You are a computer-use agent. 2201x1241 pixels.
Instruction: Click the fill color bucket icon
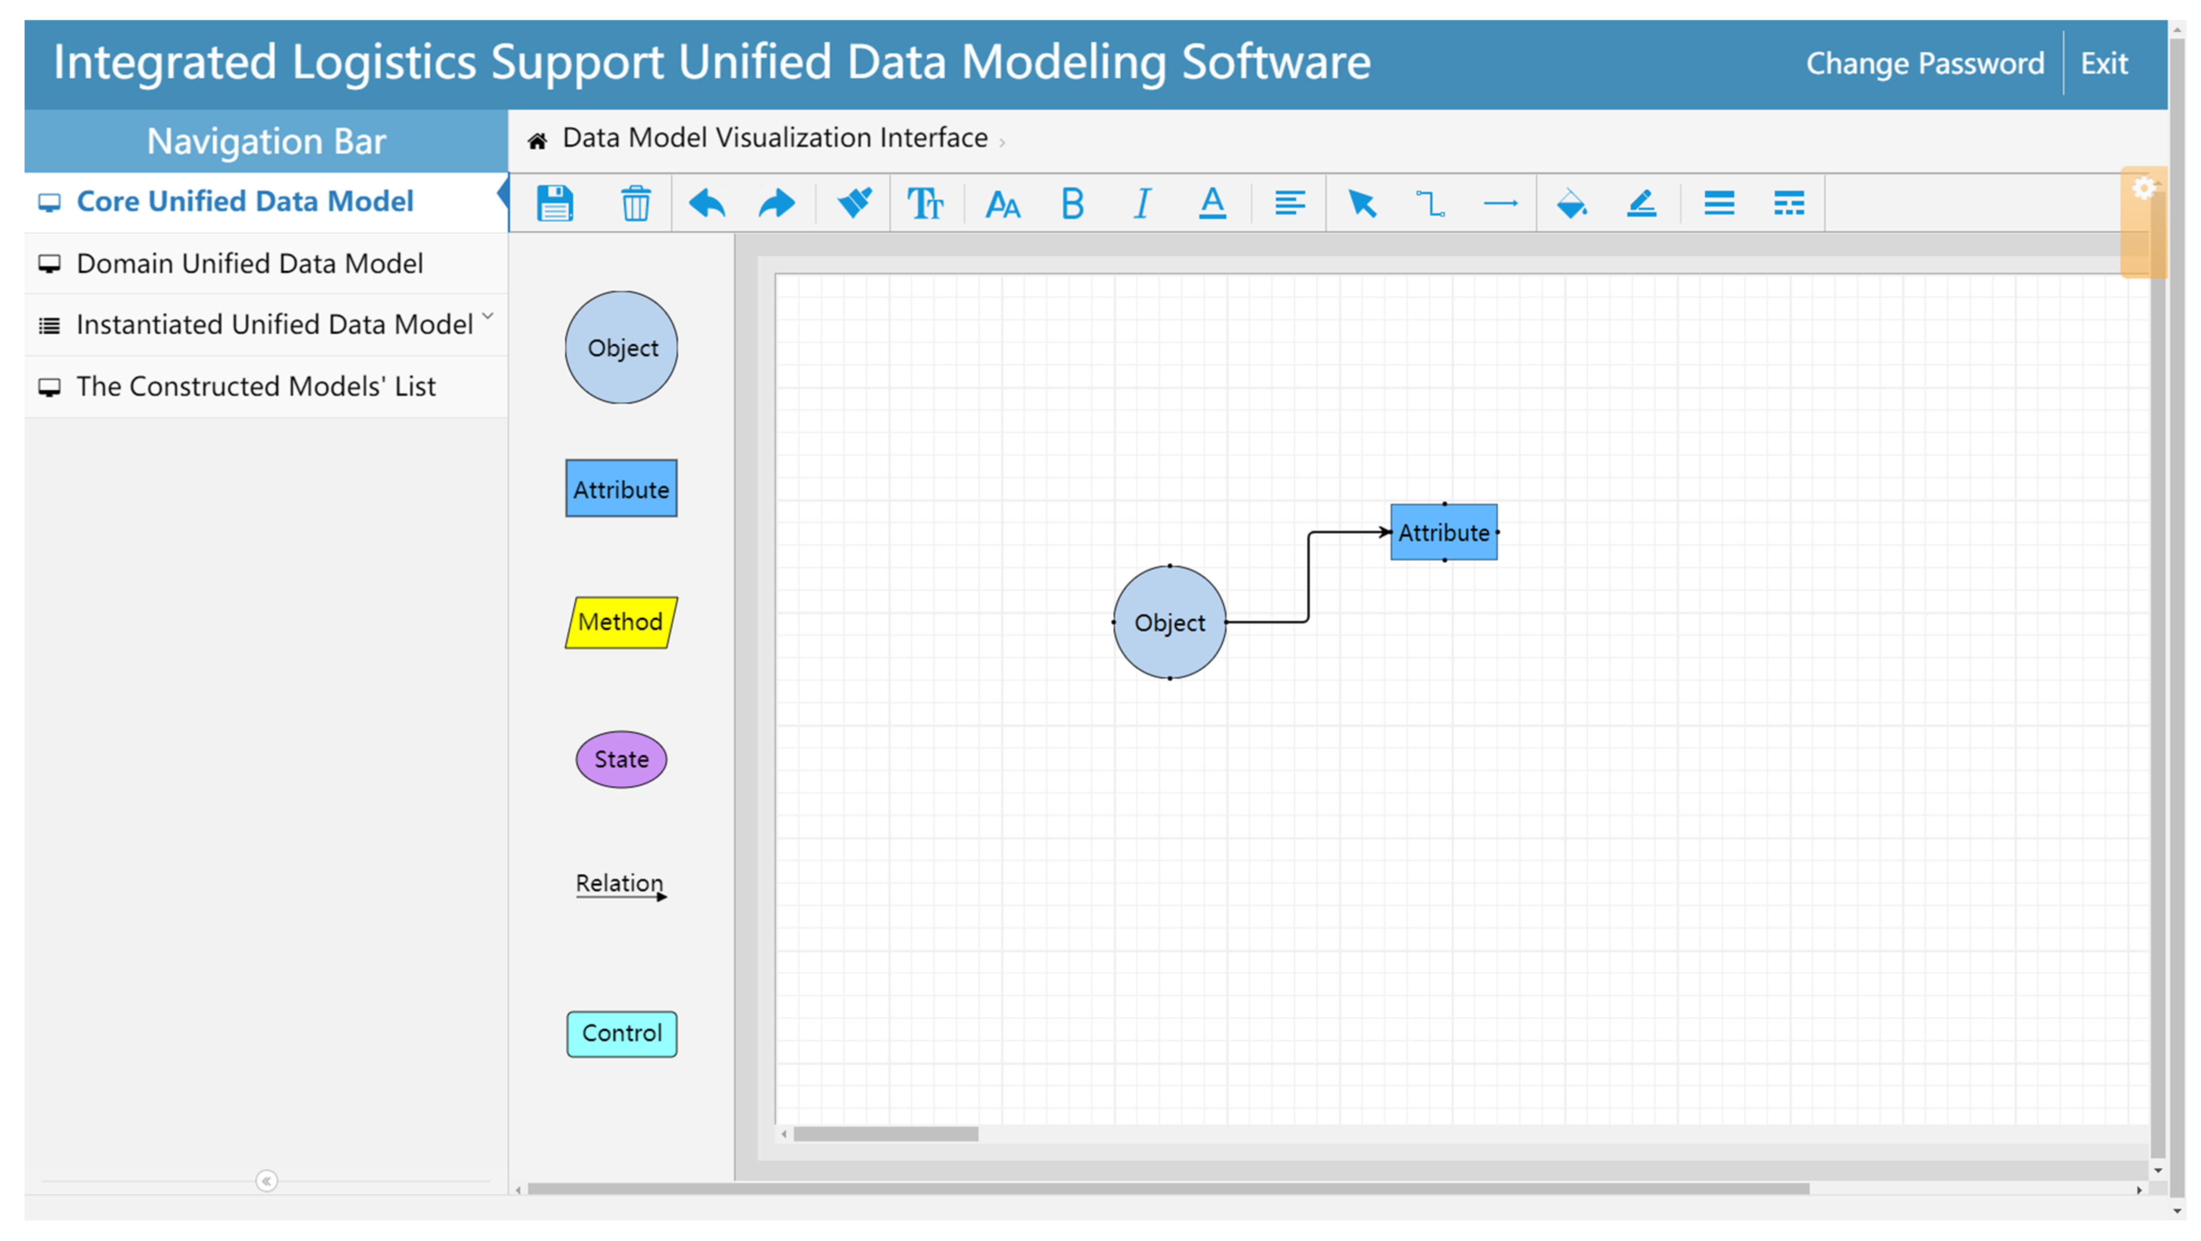pyautogui.click(x=1571, y=204)
